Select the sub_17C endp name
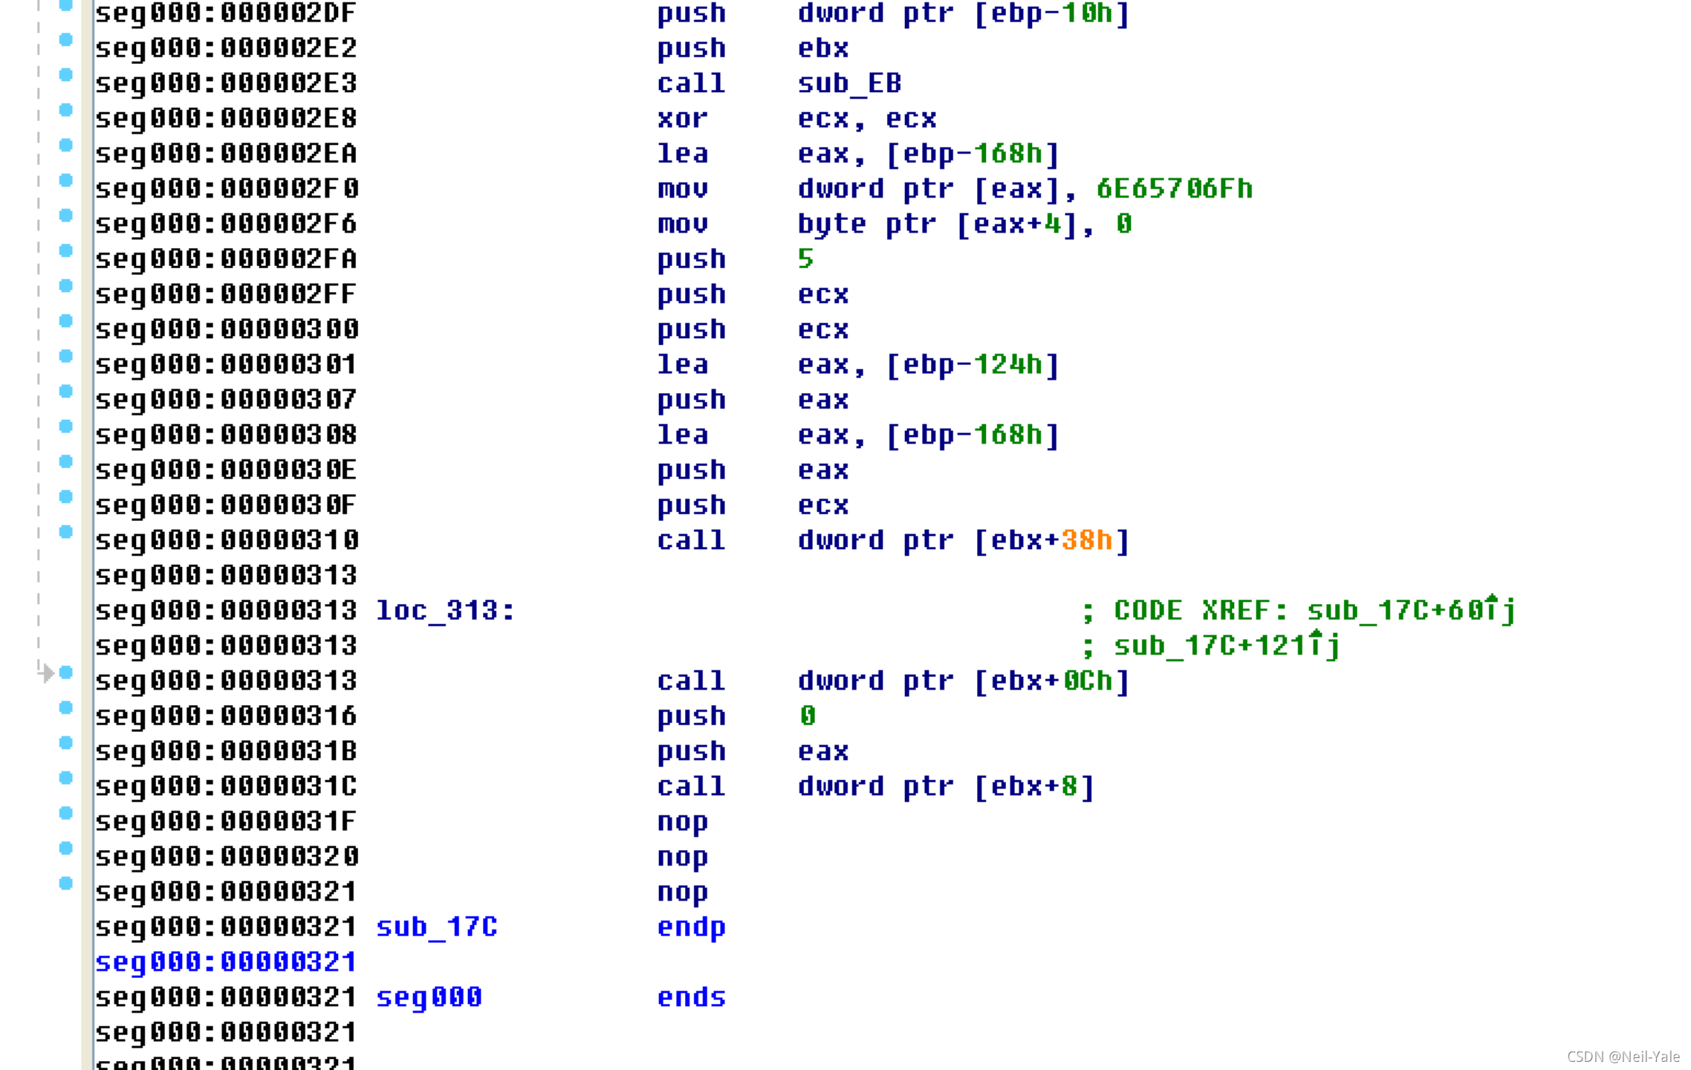Screen dimensions: 1691x1070 click(x=437, y=927)
